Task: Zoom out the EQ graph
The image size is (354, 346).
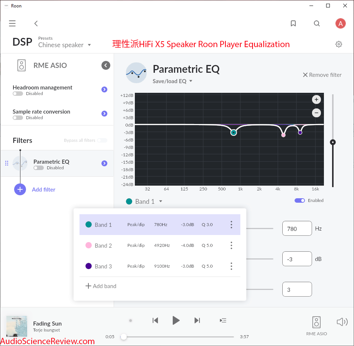Action: click(x=316, y=113)
